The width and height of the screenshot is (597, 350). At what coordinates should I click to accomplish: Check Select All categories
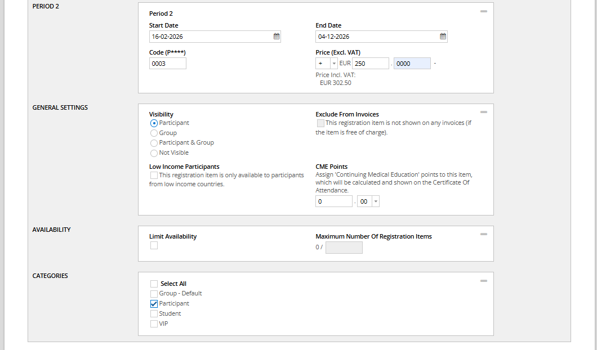[154, 284]
